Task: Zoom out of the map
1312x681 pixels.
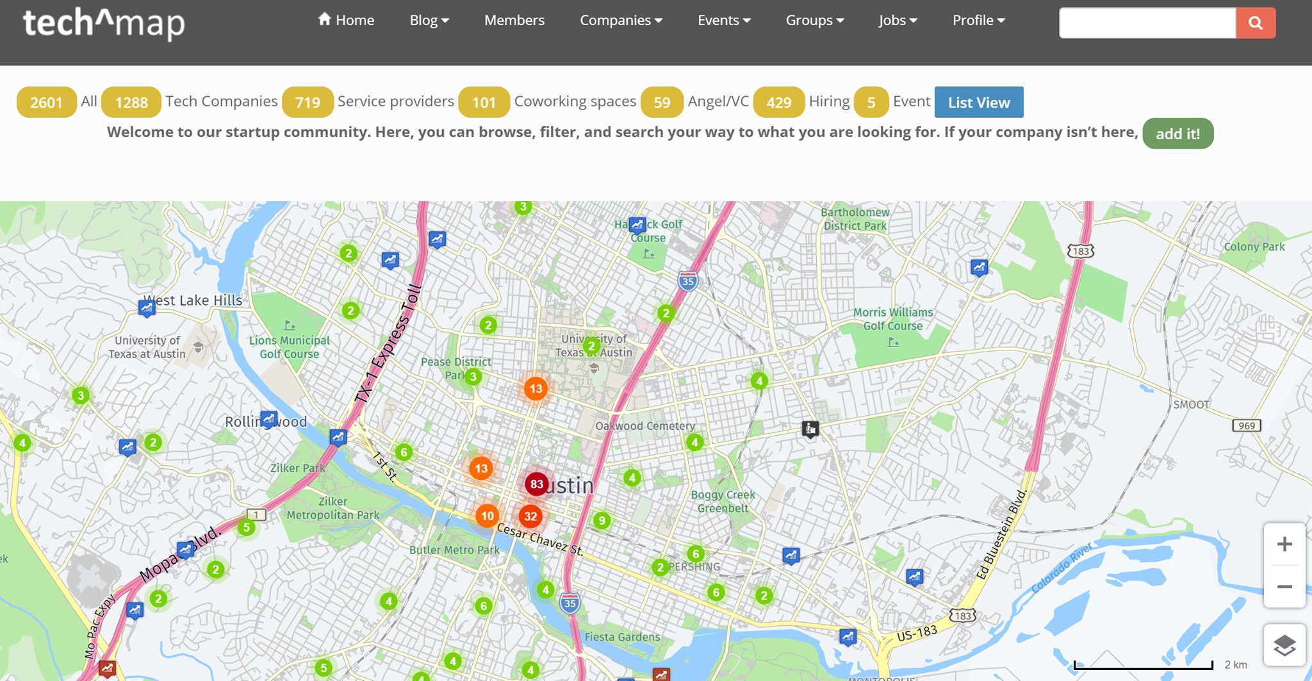Action: coord(1284,586)
